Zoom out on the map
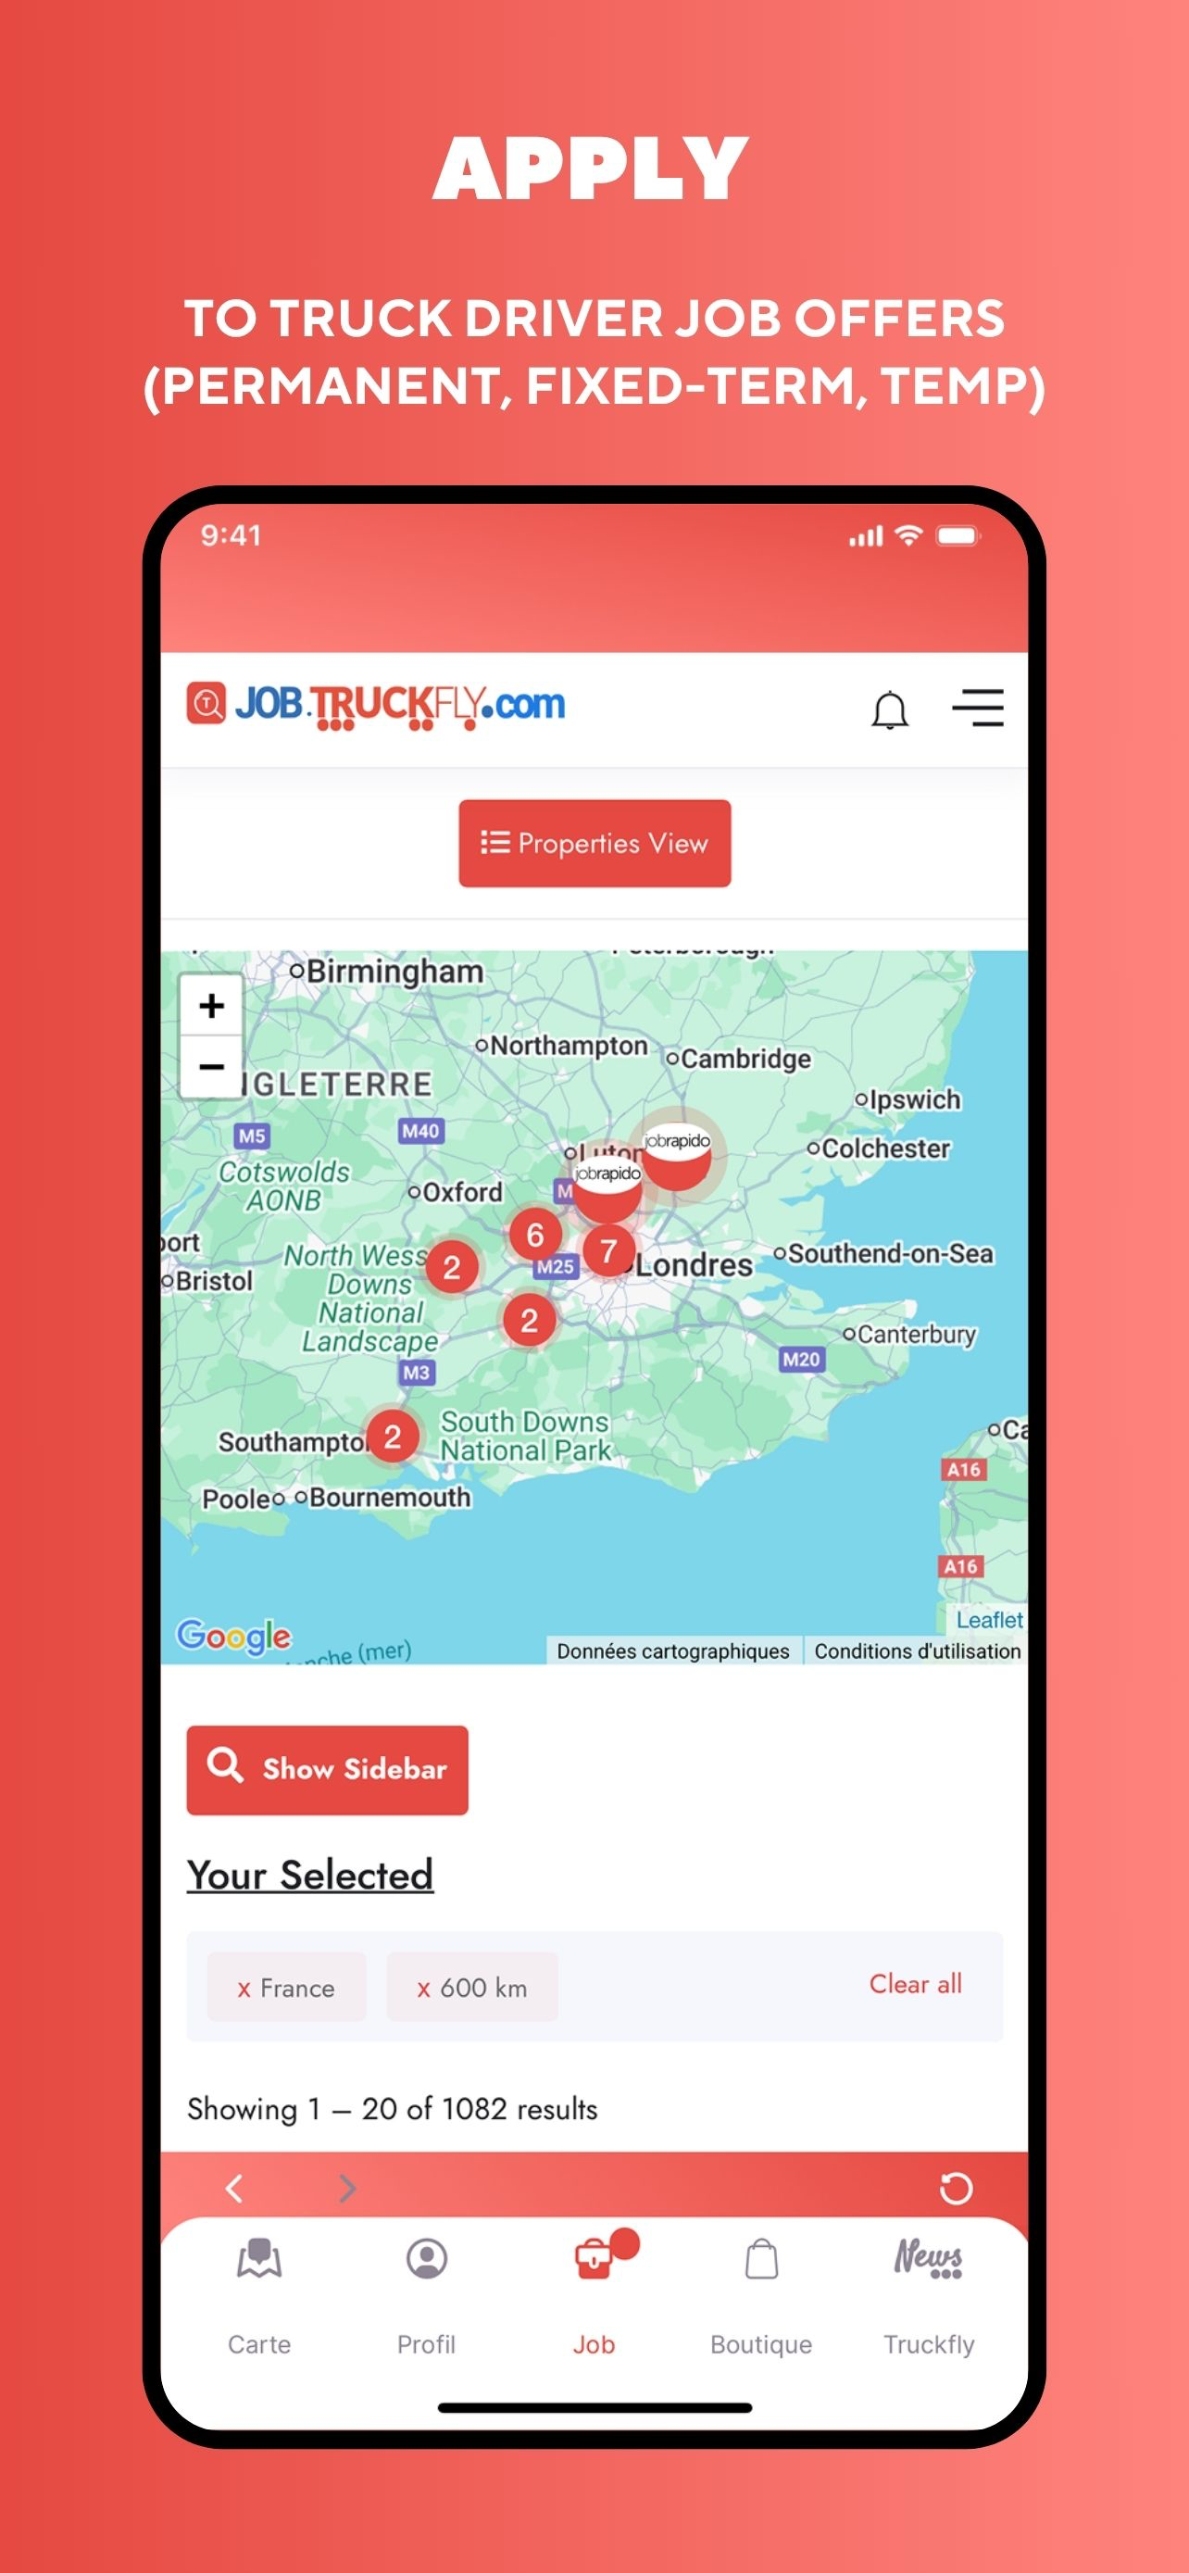The image size is (1189, 2573). coord(210,1067)
